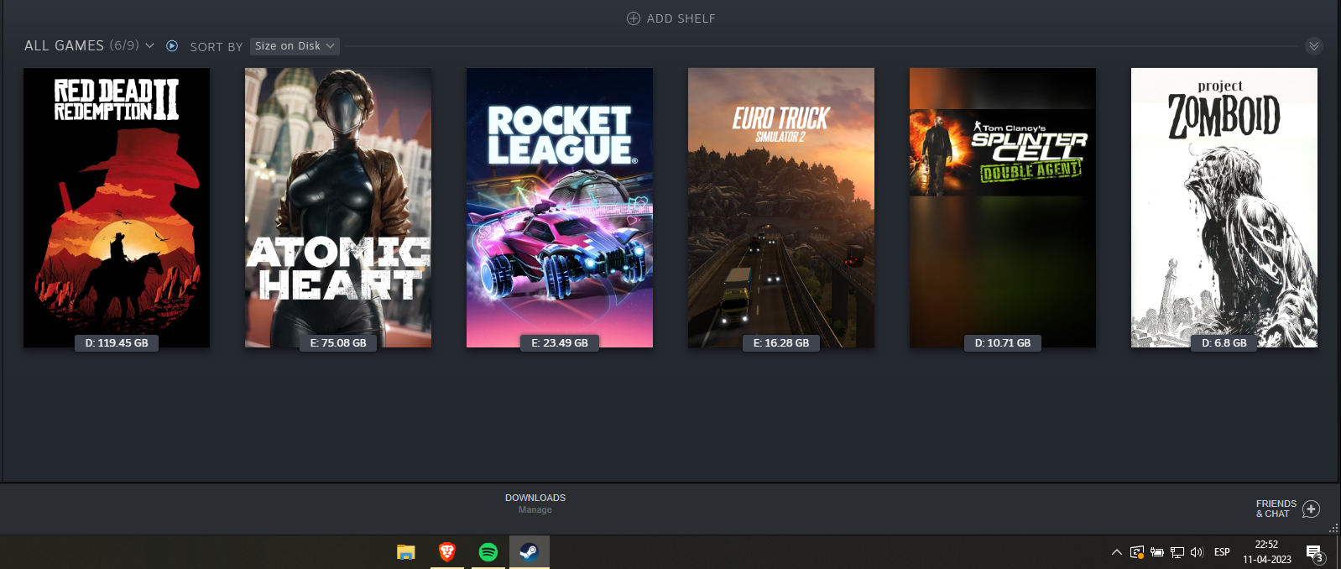1341x569 pixels.
Task: Select the Atomic Heart game cover
Action: coord(338,207)
